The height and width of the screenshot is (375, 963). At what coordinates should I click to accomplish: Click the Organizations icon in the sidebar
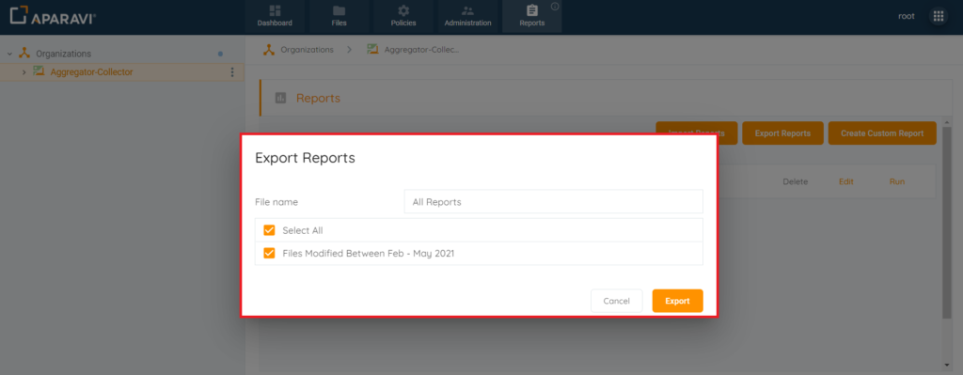[x=24, y=54]
